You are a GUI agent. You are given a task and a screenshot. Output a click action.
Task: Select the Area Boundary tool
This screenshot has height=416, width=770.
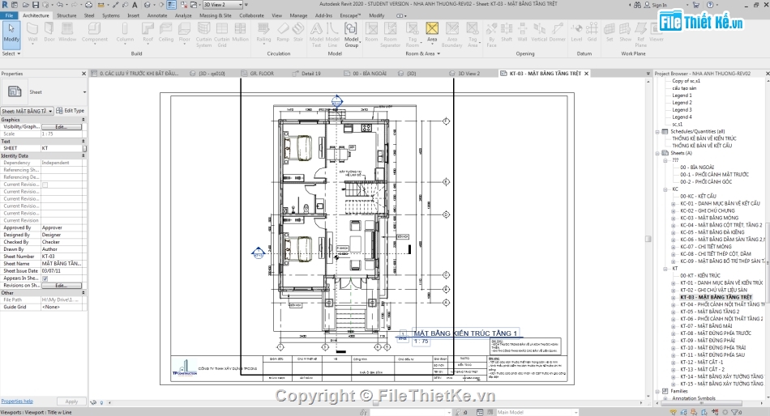point(451,35)
